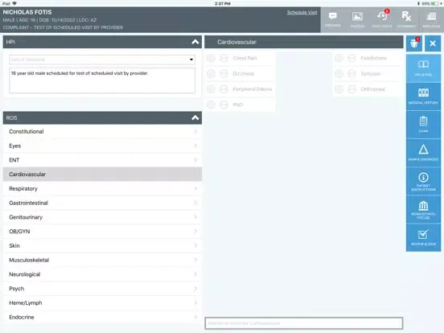Select Skin in the ROS list
Image resolution: width=444 pixels, height=333 pixels.
pos(102,245)
